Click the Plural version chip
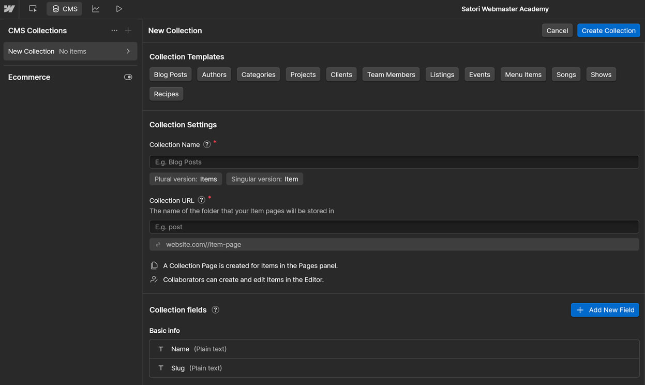Screen dimensions: 645x385 [186, 179]
